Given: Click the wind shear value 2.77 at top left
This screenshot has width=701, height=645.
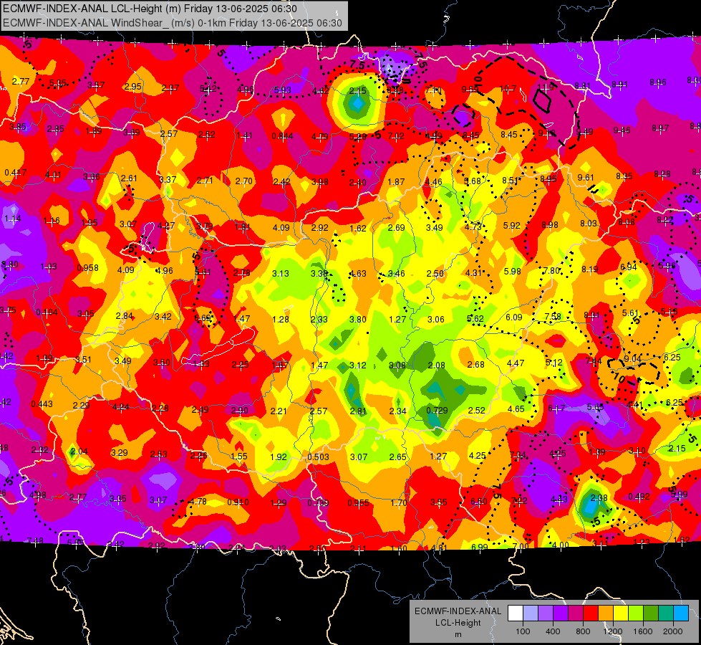Looking at the screenshot, I should [21, 82].
